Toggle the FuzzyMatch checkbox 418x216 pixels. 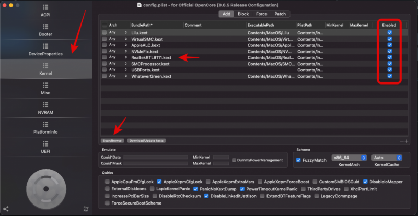[x=298, y=160]
